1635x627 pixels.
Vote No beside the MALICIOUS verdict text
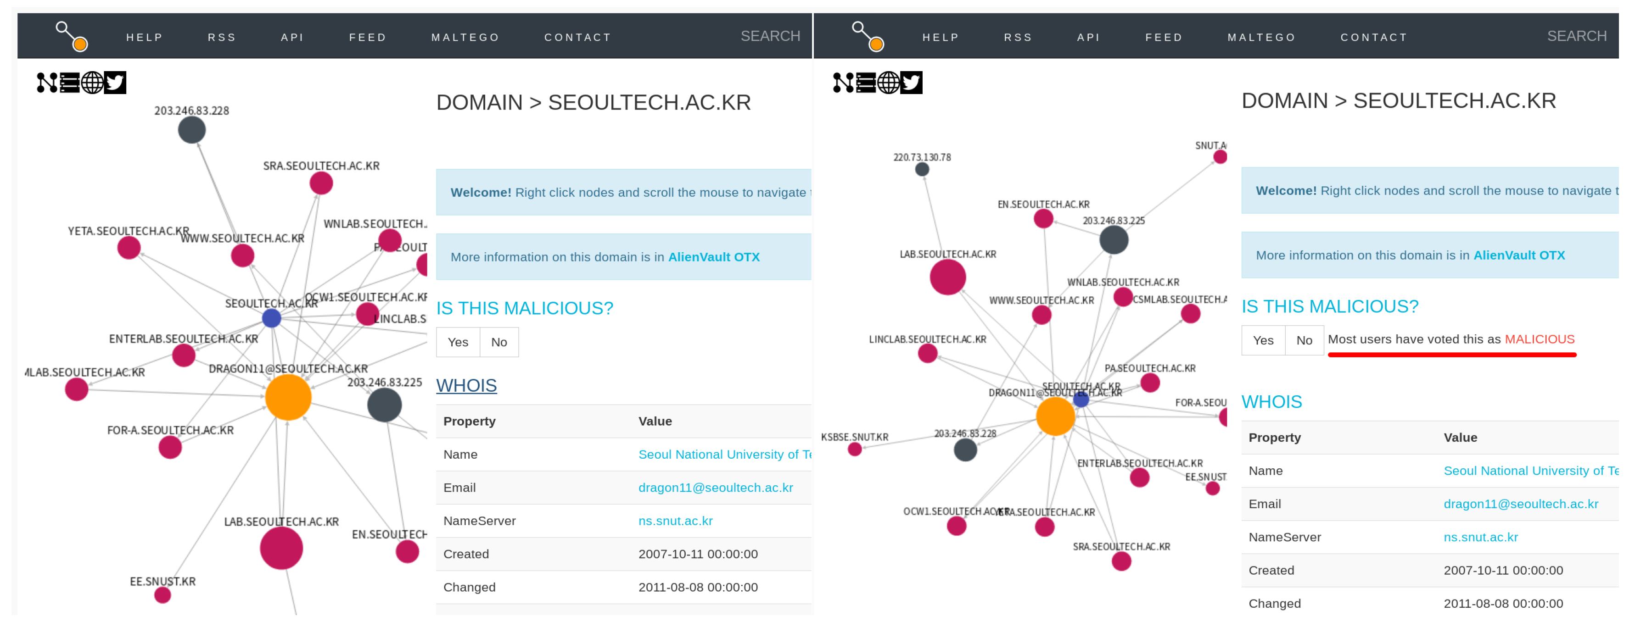[x=1304, y=340]
